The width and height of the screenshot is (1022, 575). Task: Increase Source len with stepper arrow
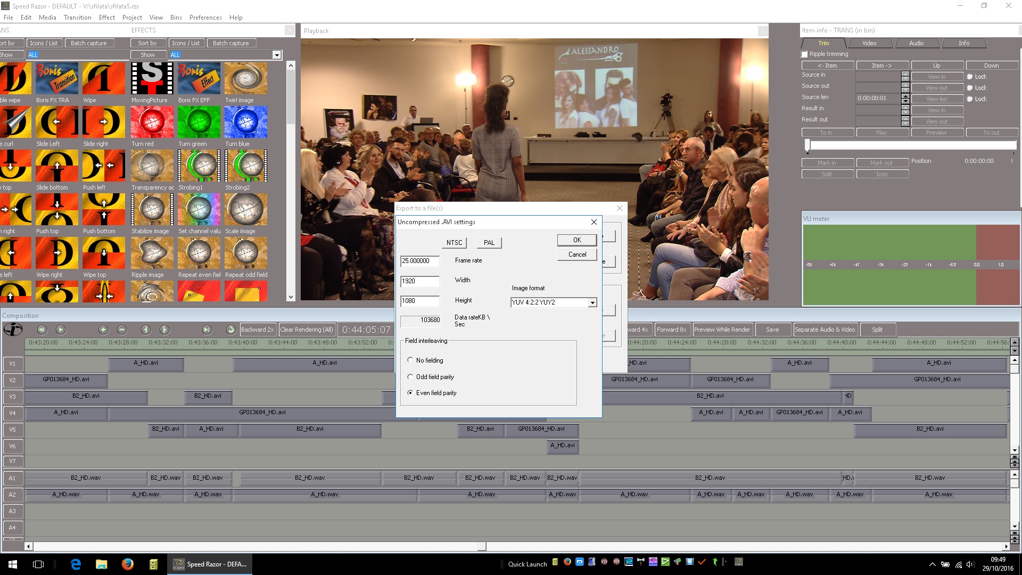(x=905, y=96)
